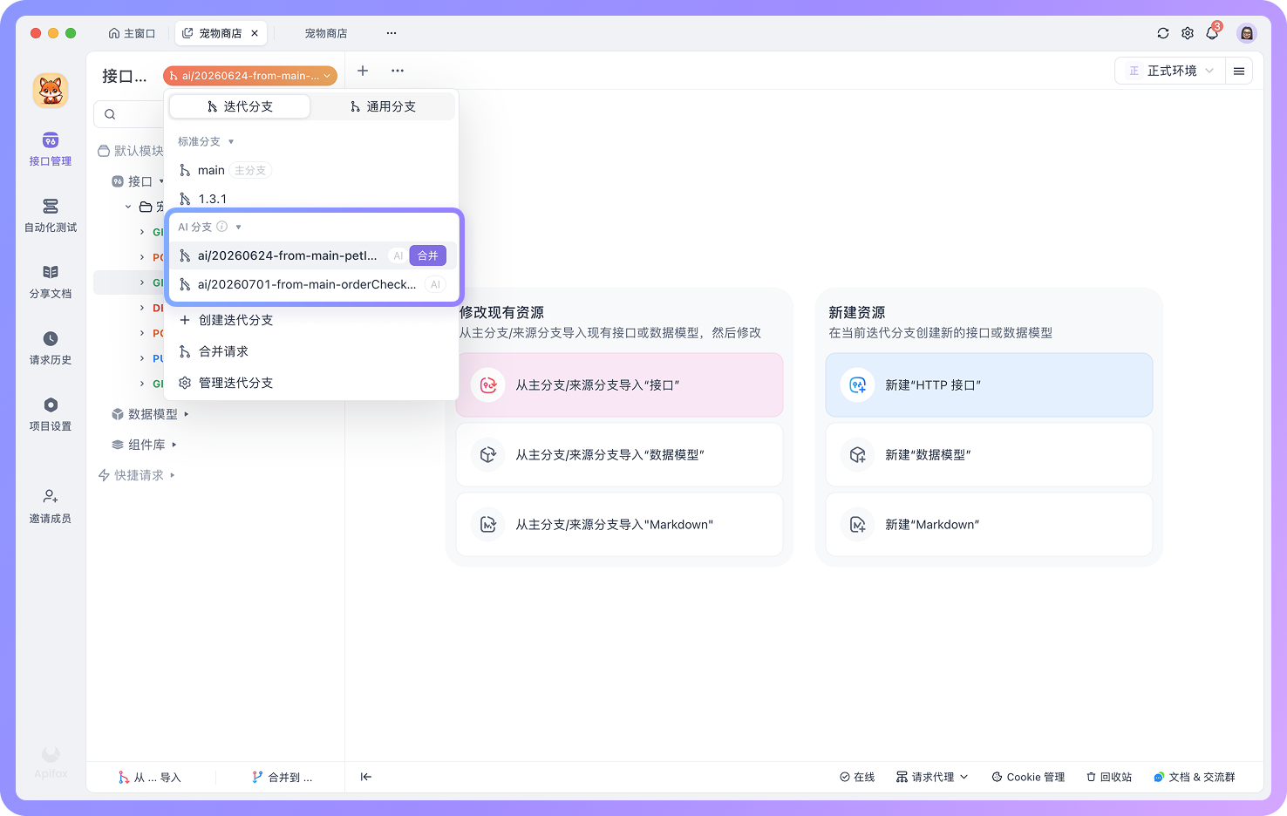Open the 正式环境 environment dropdown
The image size is (1287, 816).
1170,71
